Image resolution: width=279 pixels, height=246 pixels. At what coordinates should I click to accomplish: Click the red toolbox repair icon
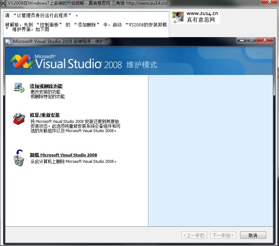point(19,119)
